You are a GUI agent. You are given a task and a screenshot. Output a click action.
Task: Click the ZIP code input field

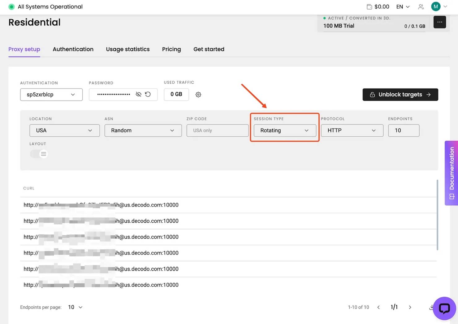pyautogui.click(x=217, y=130)
